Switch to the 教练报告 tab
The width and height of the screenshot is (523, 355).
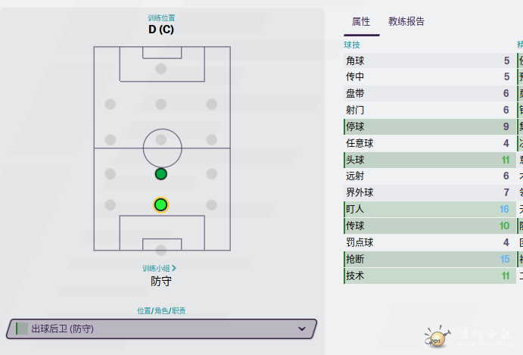(x=406, y=22)
